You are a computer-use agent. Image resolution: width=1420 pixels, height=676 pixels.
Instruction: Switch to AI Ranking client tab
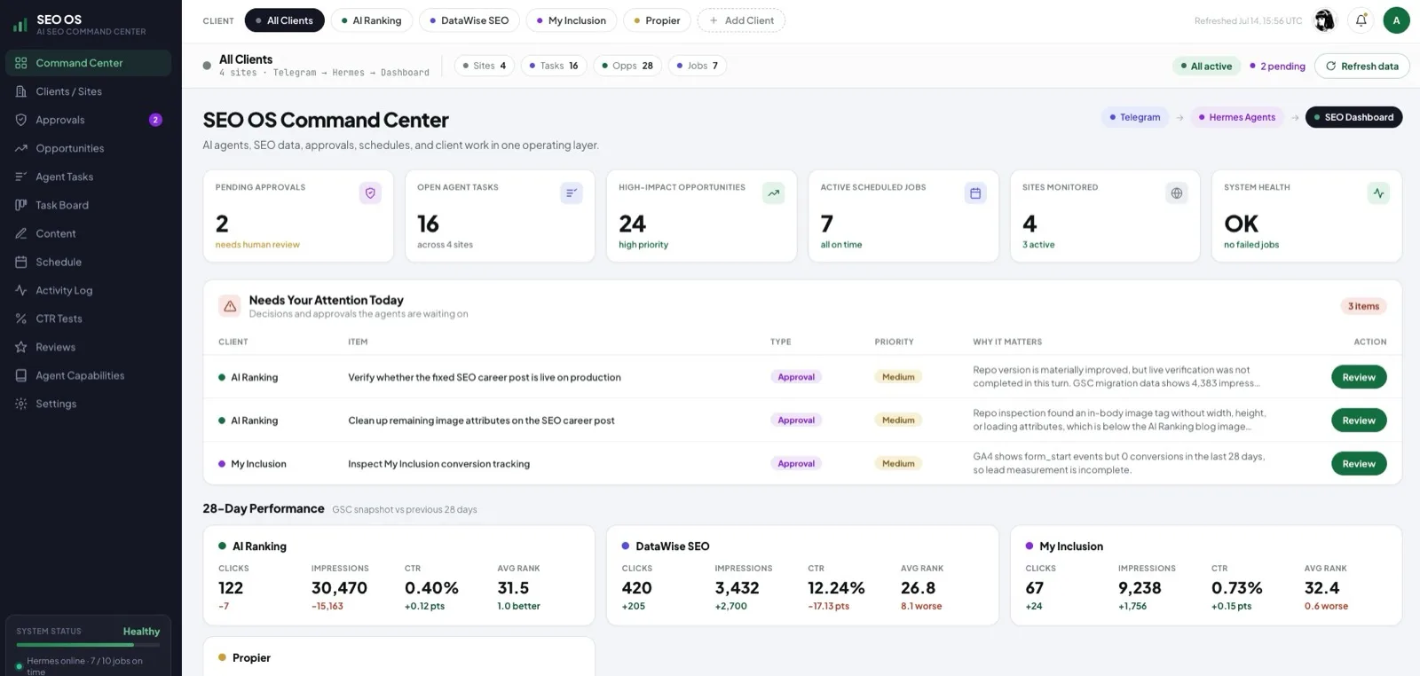pos(372,20)
